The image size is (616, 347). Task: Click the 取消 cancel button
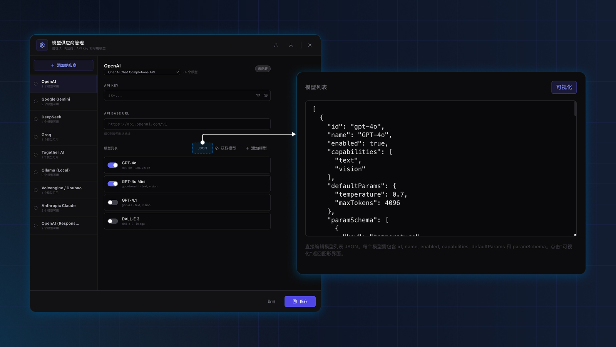271,302
